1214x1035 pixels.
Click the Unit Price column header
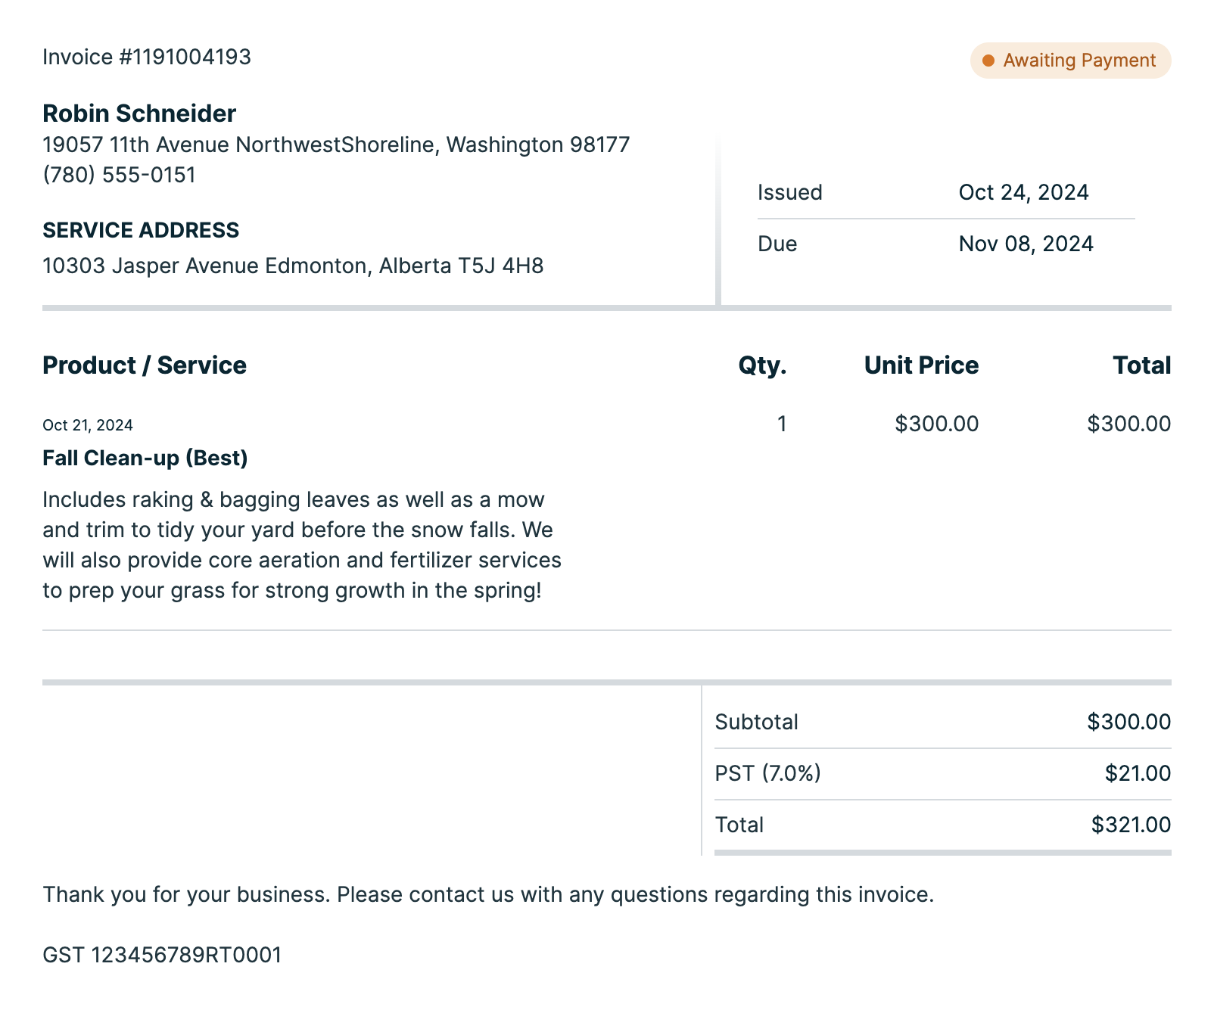pyautogui.click(x=921, y=365)
